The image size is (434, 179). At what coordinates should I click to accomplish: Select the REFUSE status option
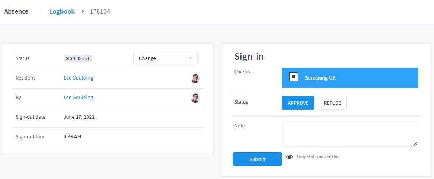click(332, 103)
